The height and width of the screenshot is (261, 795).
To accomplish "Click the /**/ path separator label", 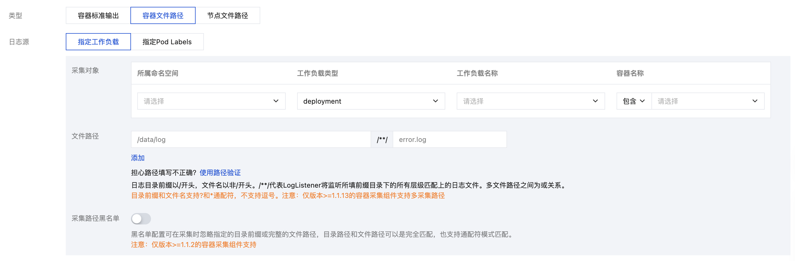I will coord(382,139).
